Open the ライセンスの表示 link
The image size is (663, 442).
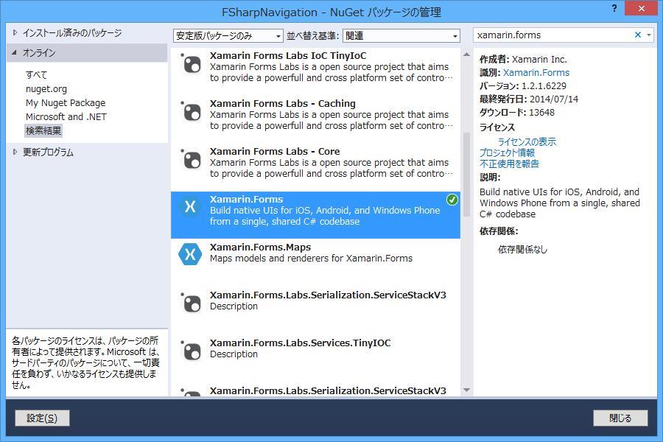pos(527,141)
